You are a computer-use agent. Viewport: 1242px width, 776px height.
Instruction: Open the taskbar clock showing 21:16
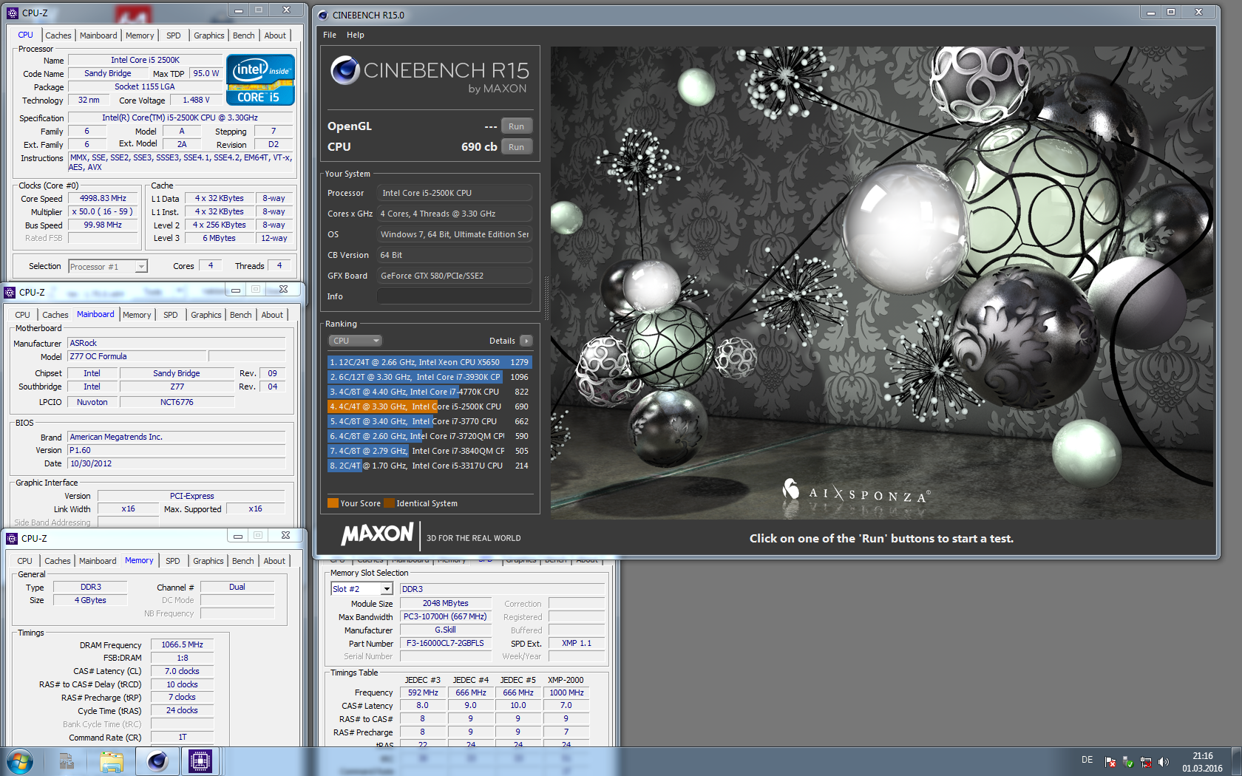click(x=1202, y=762)
